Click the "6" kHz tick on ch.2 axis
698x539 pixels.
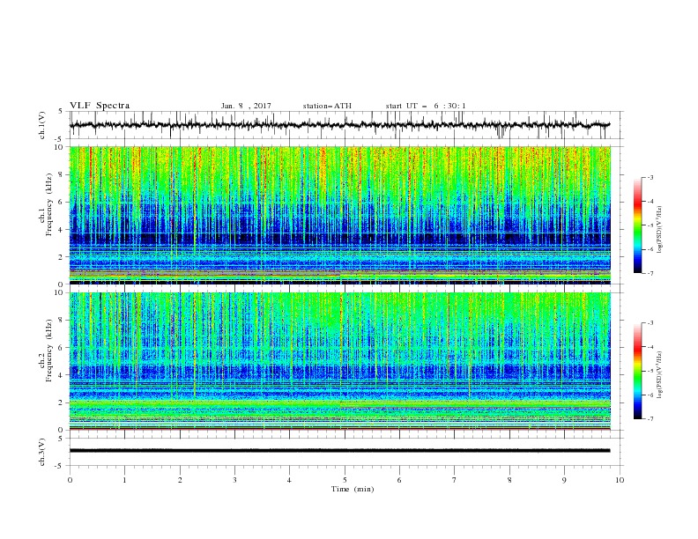[62, 348]
